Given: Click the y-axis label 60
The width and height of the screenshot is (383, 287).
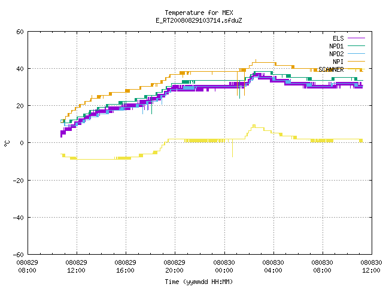Looking at the screenshot, I should (x=20, y=32).
